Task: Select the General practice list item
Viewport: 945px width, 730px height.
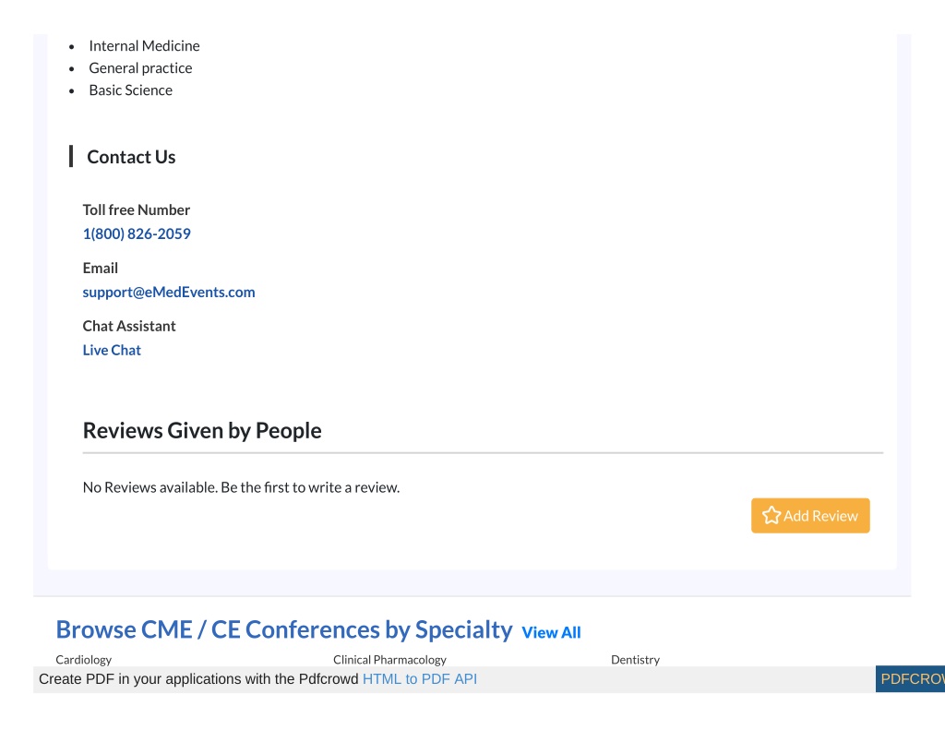Action: (x=140, y=68)
